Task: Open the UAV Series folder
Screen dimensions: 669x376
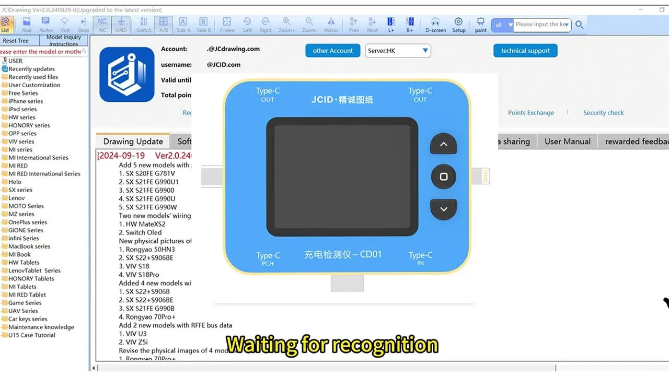Action: (x=20, y=311)
